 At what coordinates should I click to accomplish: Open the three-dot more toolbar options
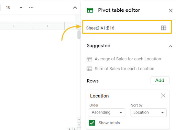[x=31, y=8]
